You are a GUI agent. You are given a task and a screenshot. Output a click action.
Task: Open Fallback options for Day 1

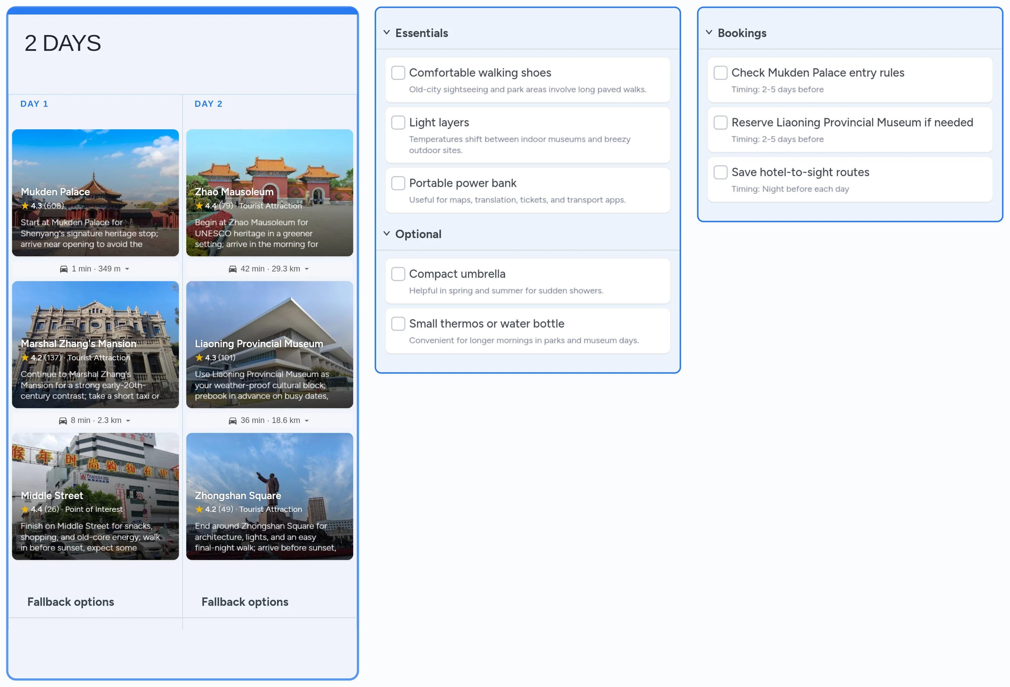[70, 602]
